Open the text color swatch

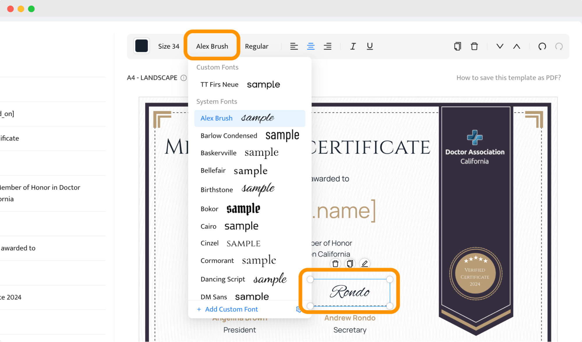(x=141, y=46)
